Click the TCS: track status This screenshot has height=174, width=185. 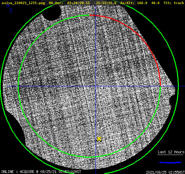click(x=174, y=3)
